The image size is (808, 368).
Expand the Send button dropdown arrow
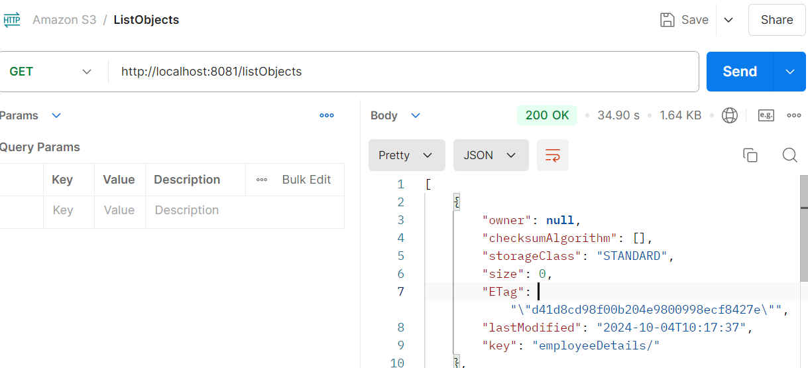[x=789, y=72]
